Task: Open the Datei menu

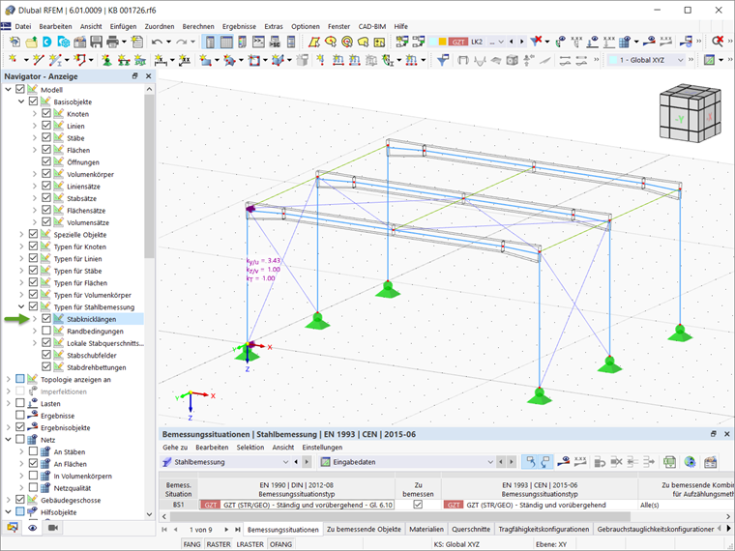Action: coord(23,26)
